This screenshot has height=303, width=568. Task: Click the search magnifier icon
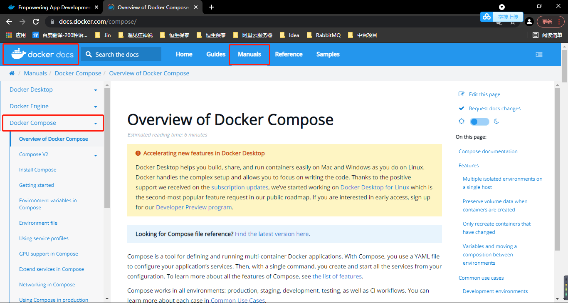89,55
